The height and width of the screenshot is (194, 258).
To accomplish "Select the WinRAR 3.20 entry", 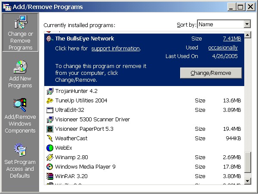I will pyautogui.click(x=144, y=176).
